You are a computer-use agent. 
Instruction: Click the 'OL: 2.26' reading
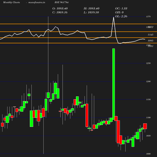pyautogui.click(x=121, y=16)
